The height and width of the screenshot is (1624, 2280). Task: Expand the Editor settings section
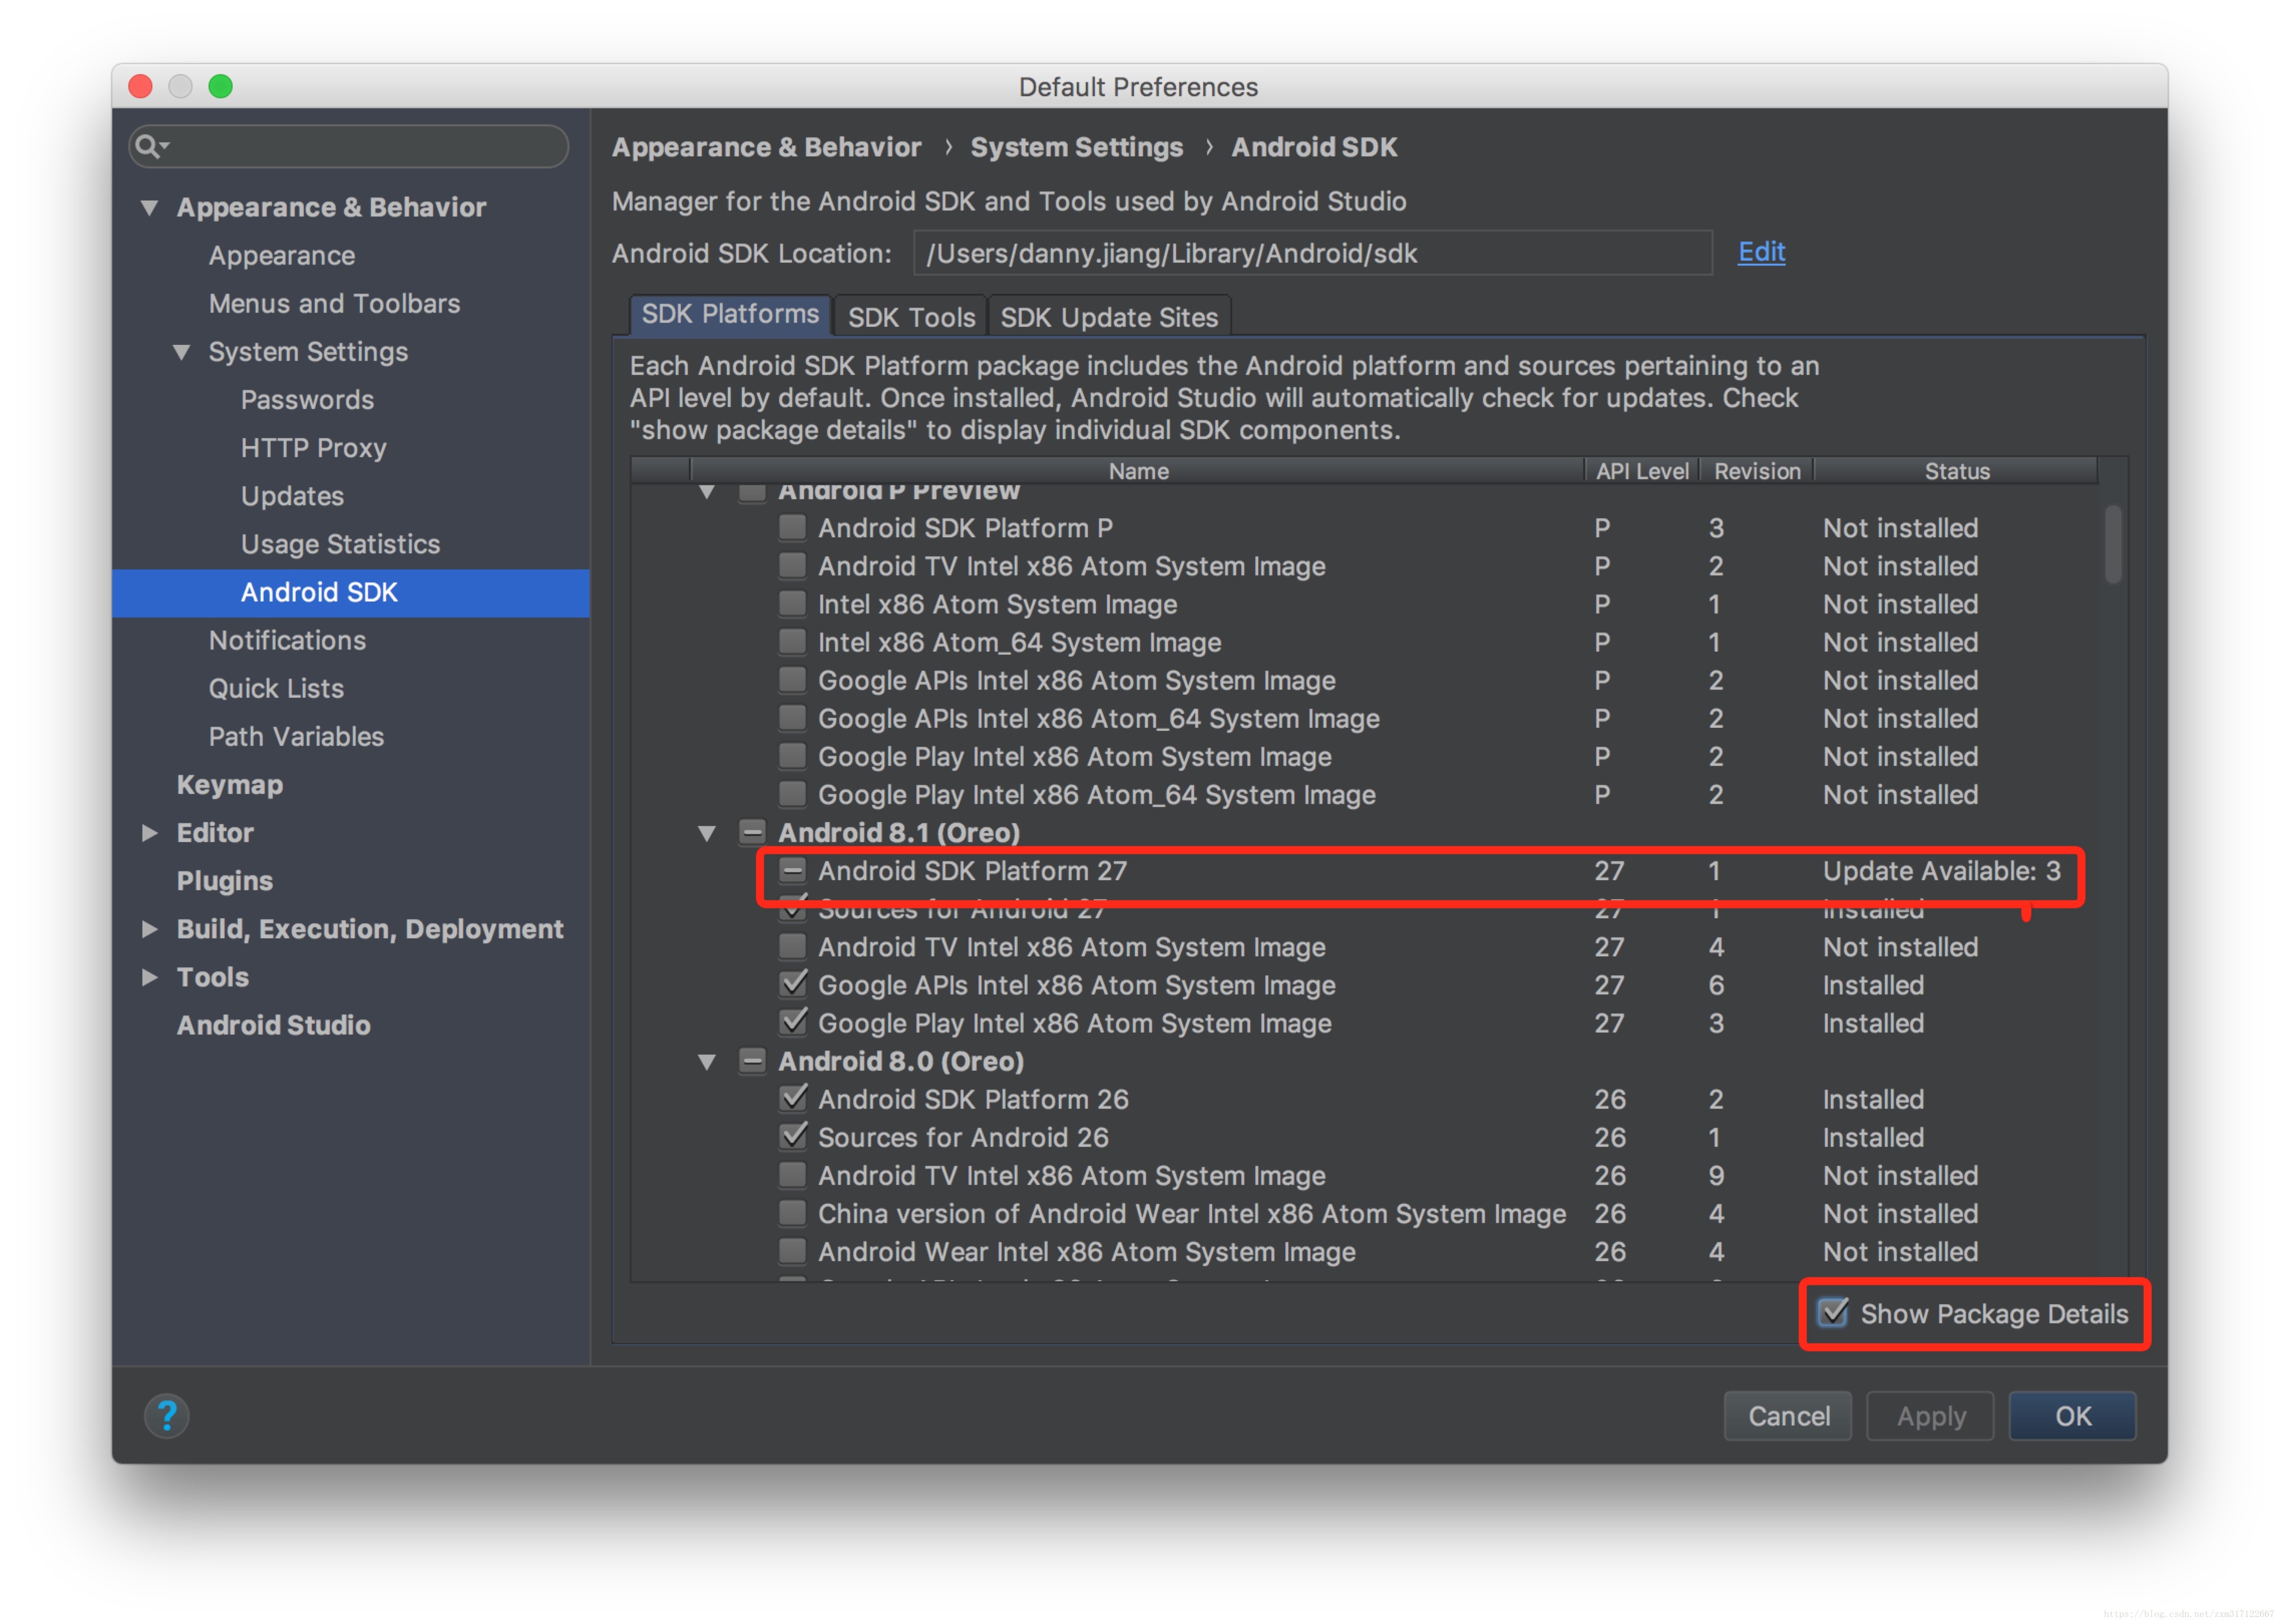[x=150, y=833]
